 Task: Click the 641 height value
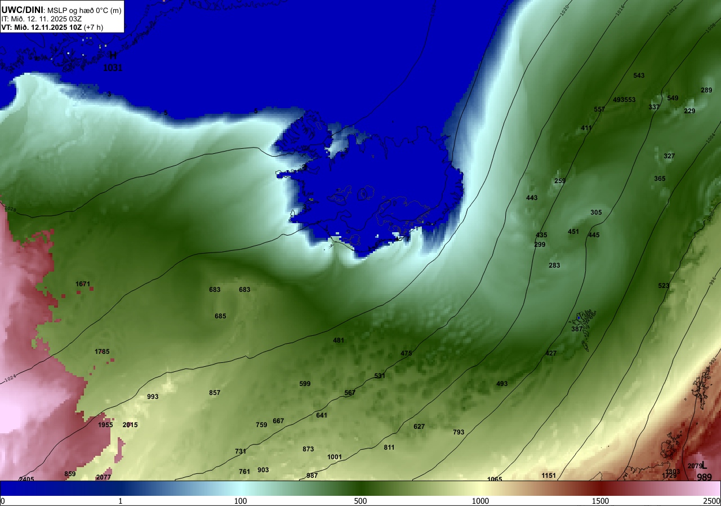[322, 415]
